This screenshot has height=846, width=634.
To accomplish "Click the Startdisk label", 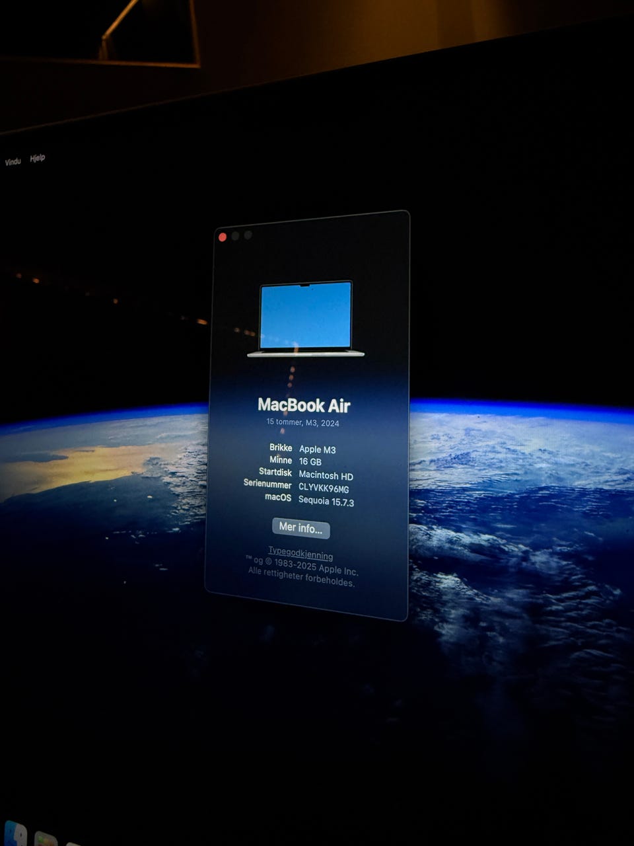I will pyautogui.click(x=275, y=472).
